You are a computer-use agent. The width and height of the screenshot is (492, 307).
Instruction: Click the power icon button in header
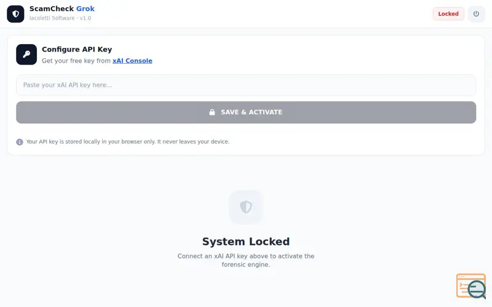(476, 14)
